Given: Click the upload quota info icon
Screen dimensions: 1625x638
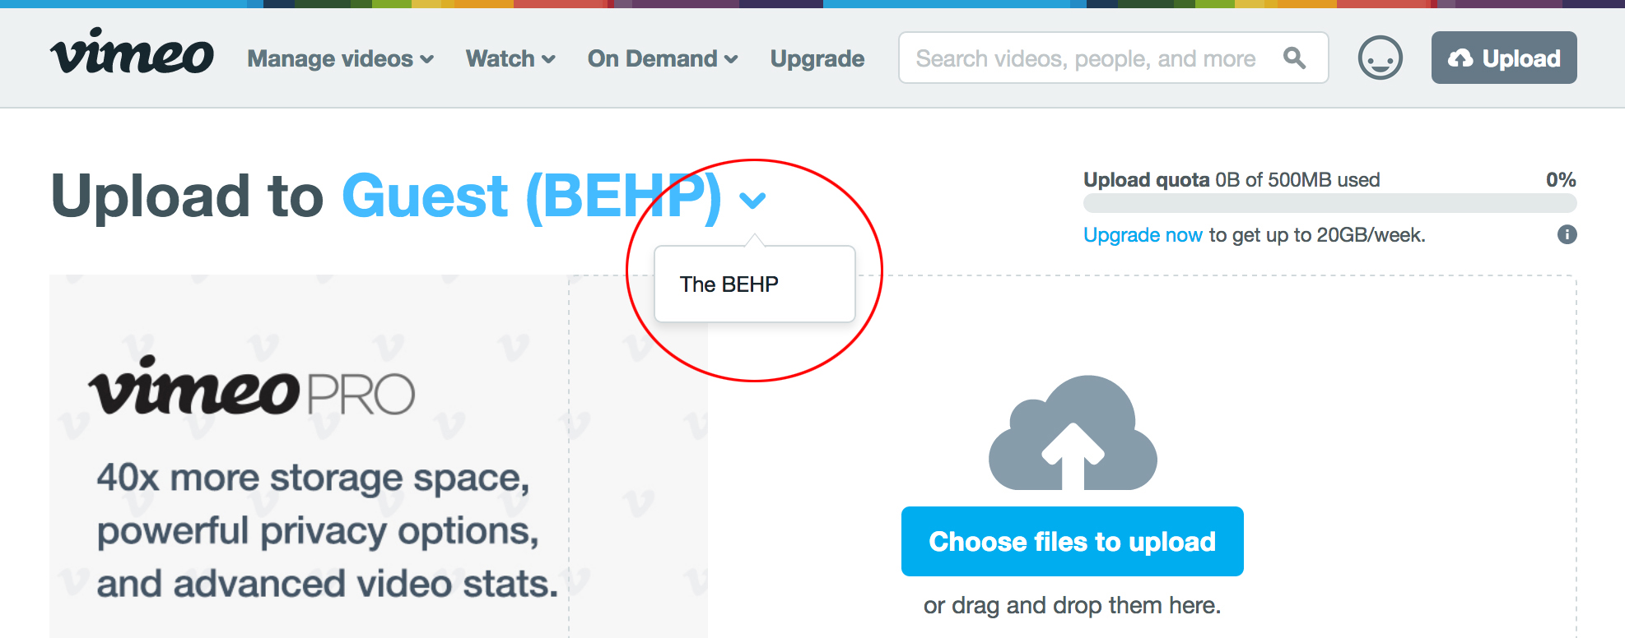Looking at the screenshot, I should [1567, 235].
